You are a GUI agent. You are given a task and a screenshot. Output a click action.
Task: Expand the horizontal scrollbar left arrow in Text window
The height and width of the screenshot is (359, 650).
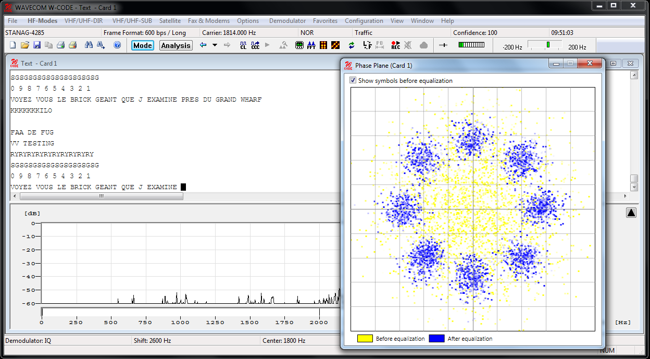14,196
